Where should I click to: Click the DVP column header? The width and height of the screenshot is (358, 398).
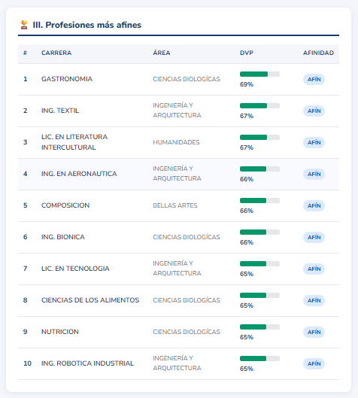(x=247, y=53)
